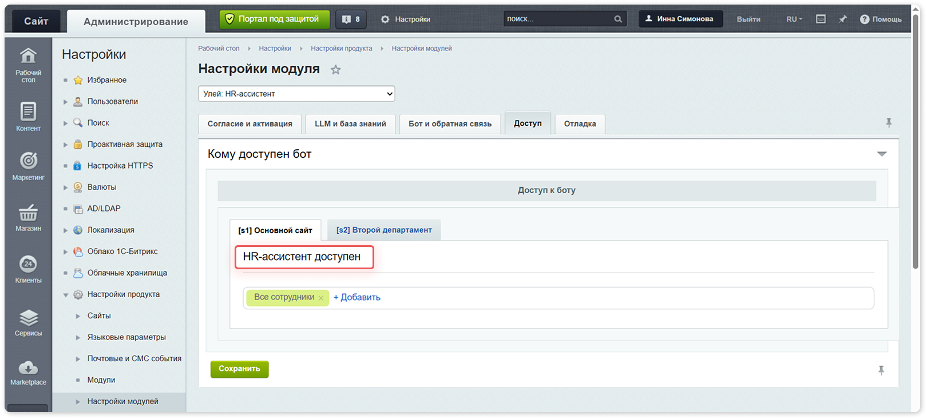Add page to favorites with star icon
The width and height of the screenshot is (927, 419).
pos(335,70)
